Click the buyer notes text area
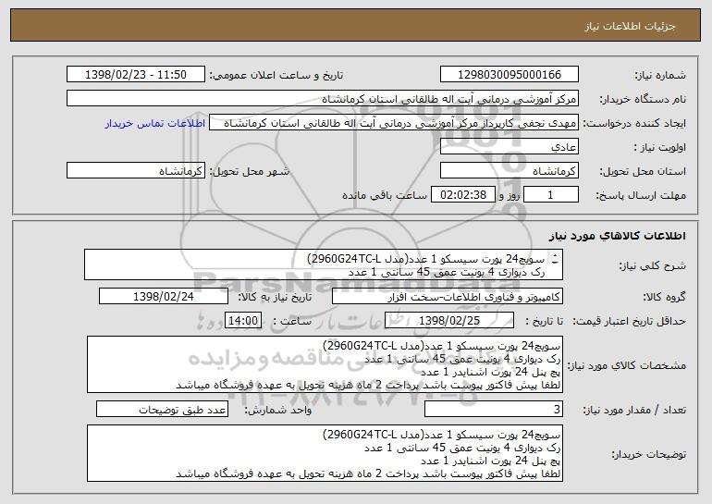 pos(325,453)
